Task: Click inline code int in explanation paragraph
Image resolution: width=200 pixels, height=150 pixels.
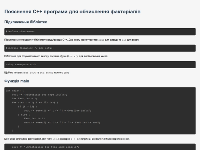Action: (55, 139)
